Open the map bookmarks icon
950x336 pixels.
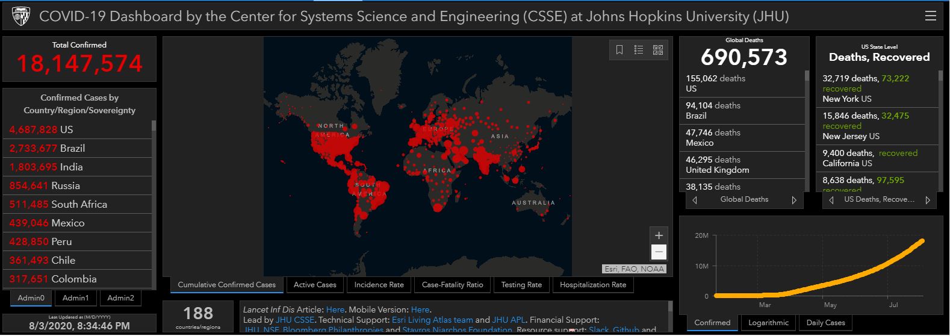(x=619, y=50)
